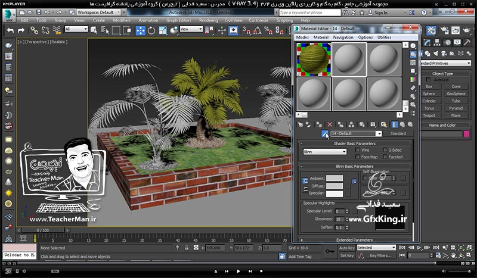The image size is (477, 278).
Task: Enable the Face Map checkbox
Action: point(358,157)
